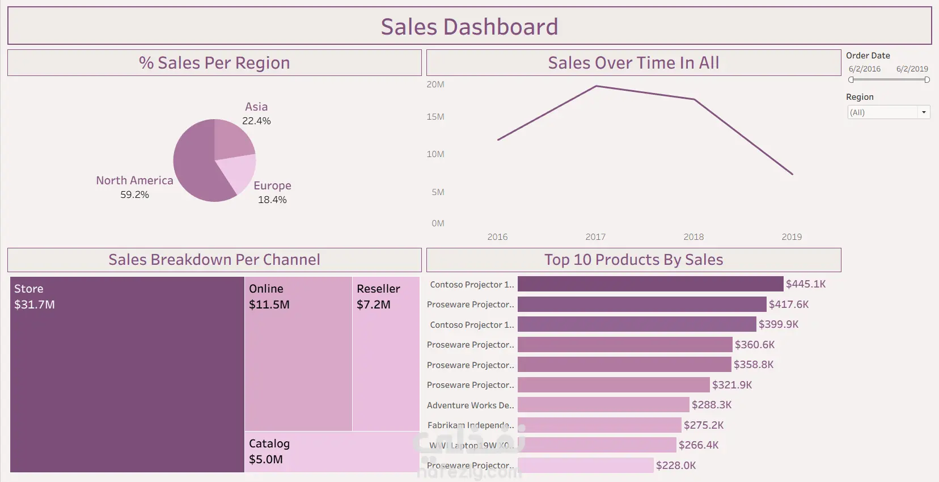Click the $445.1K top product bar
The image size is (939, 482).
tap(650, 284)
